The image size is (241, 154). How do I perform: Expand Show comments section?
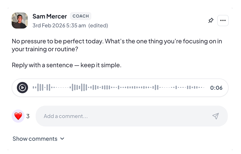[35, 139]
